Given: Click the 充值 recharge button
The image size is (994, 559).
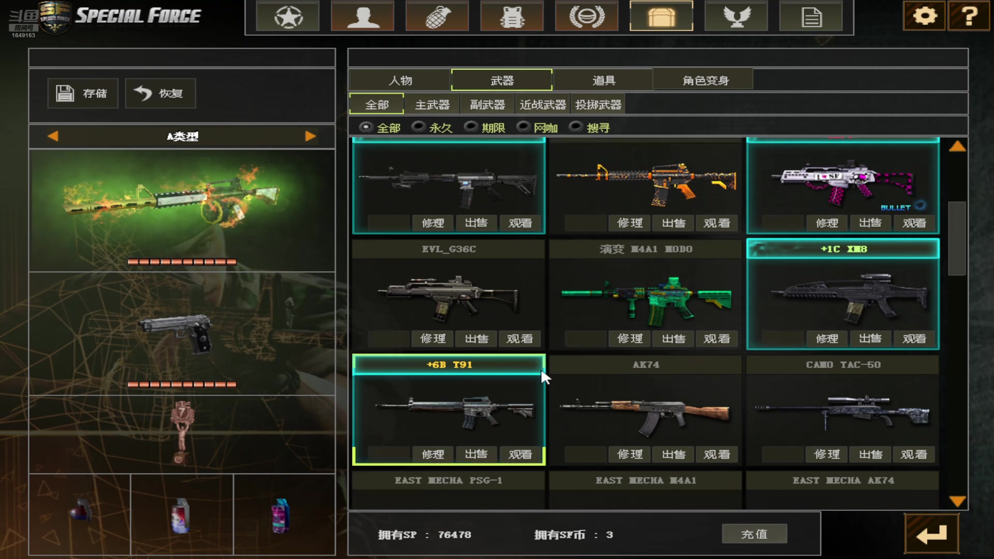Looking at the screenshot, I should click(754, 534).
